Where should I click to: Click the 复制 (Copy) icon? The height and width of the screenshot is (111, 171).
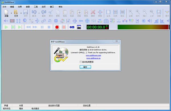pos(58,12)
